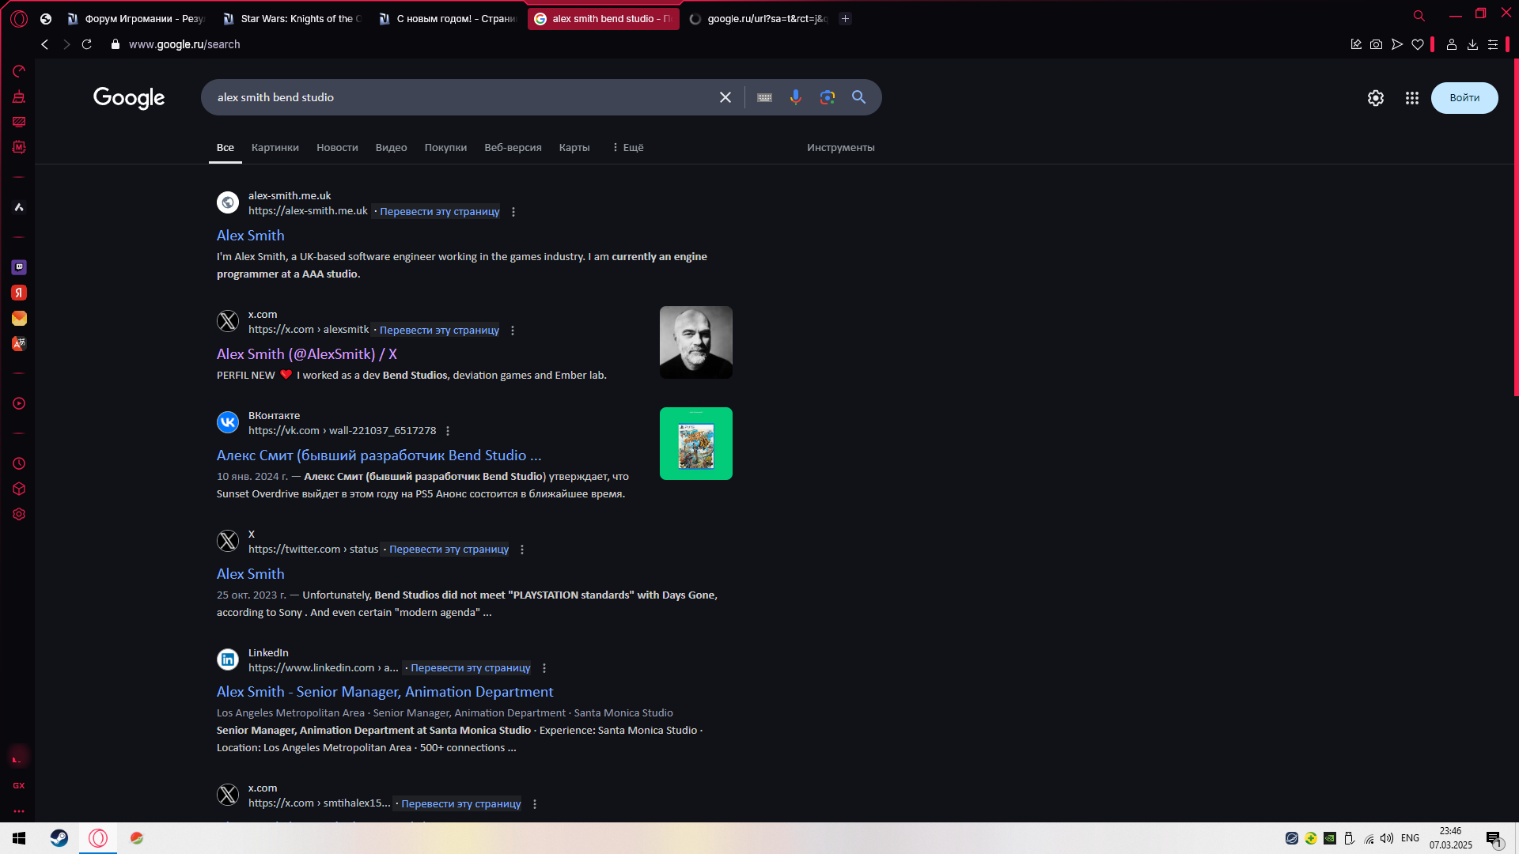Open the Player icon in sidebar

(x=19, y=403)
